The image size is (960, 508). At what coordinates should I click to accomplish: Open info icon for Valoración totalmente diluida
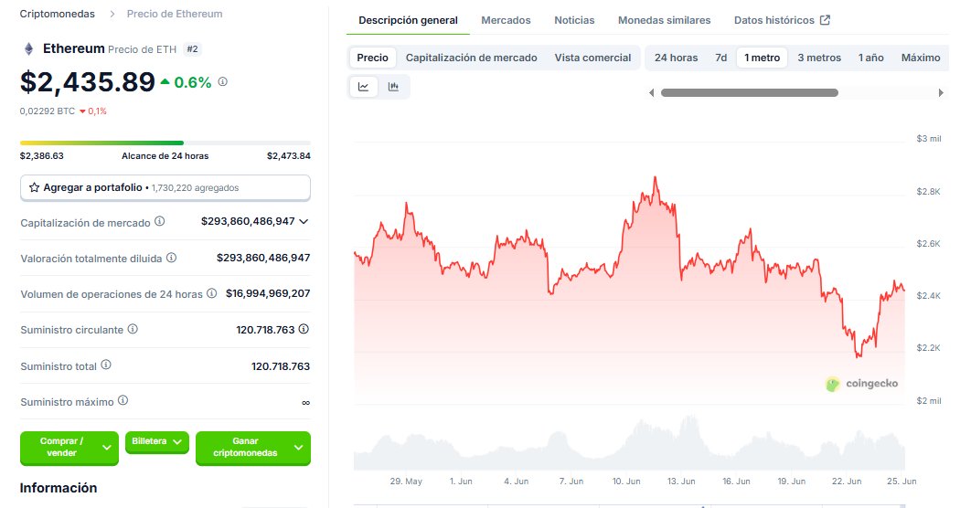172,258
